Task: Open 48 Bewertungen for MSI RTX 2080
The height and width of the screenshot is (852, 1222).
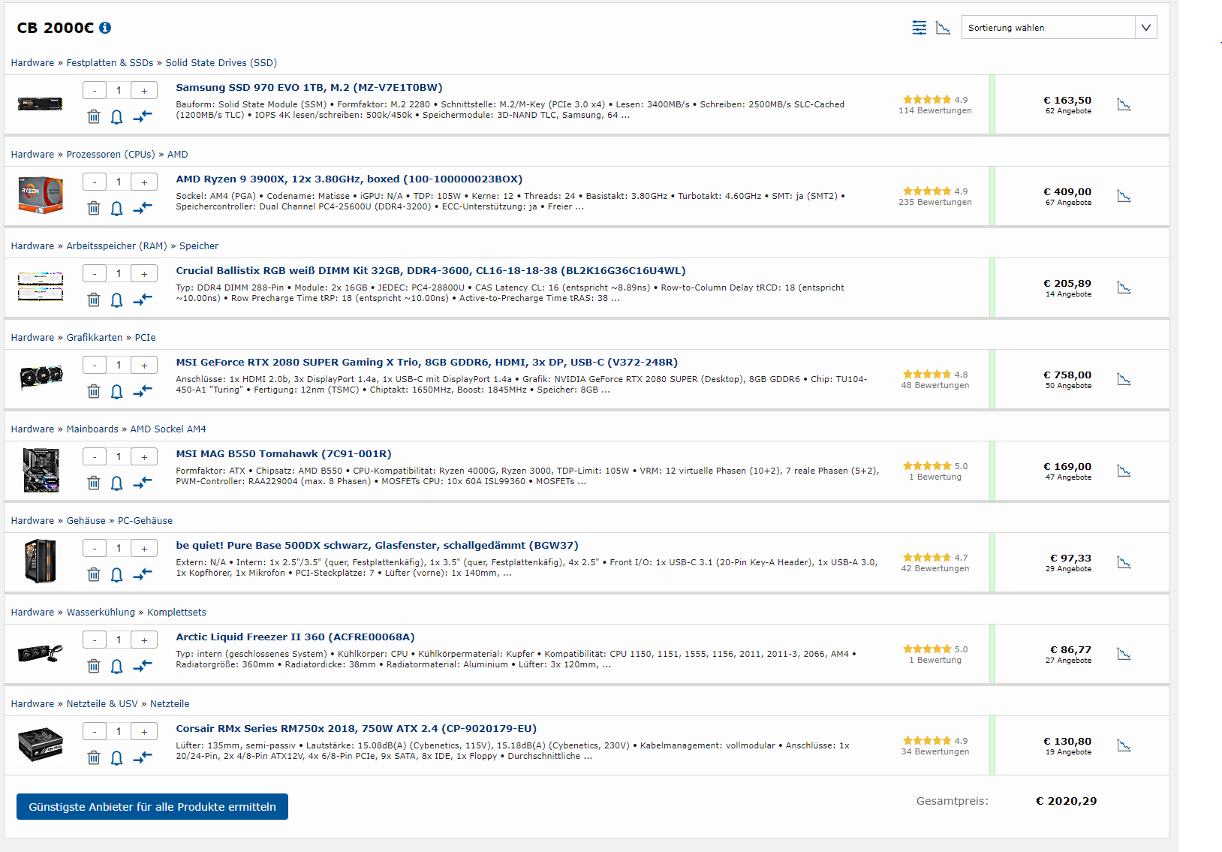Action: point(935,385)
